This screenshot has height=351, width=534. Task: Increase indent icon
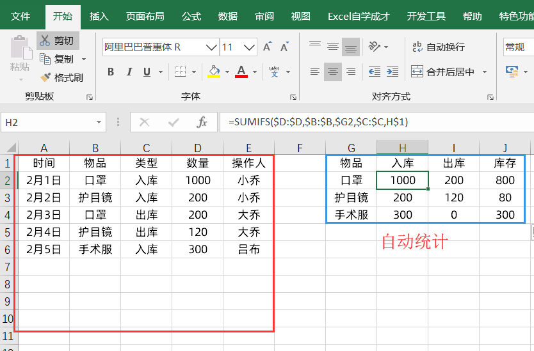(x=392, y=72)
